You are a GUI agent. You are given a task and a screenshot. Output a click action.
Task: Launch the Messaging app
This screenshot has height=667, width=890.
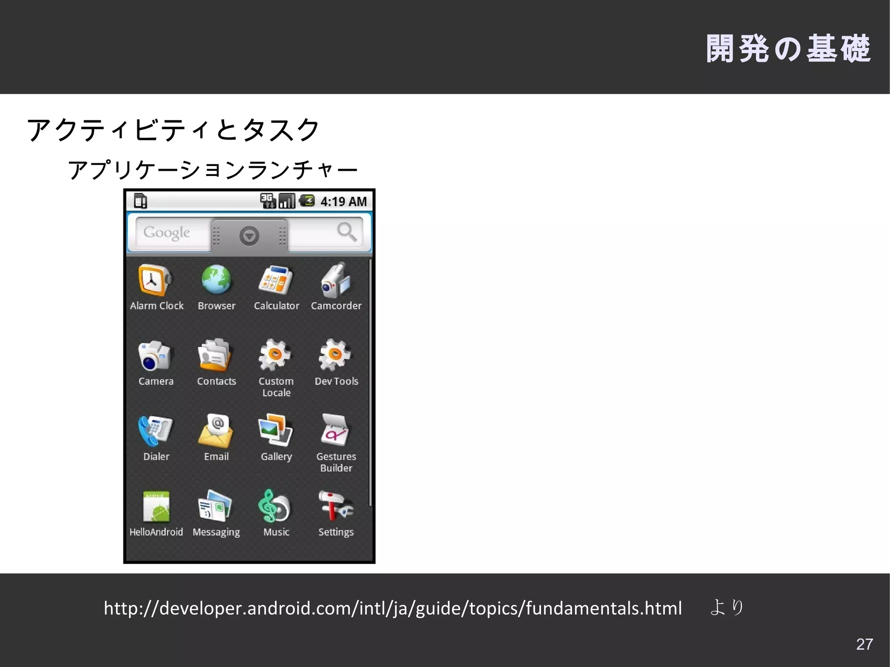pos(216,514)
